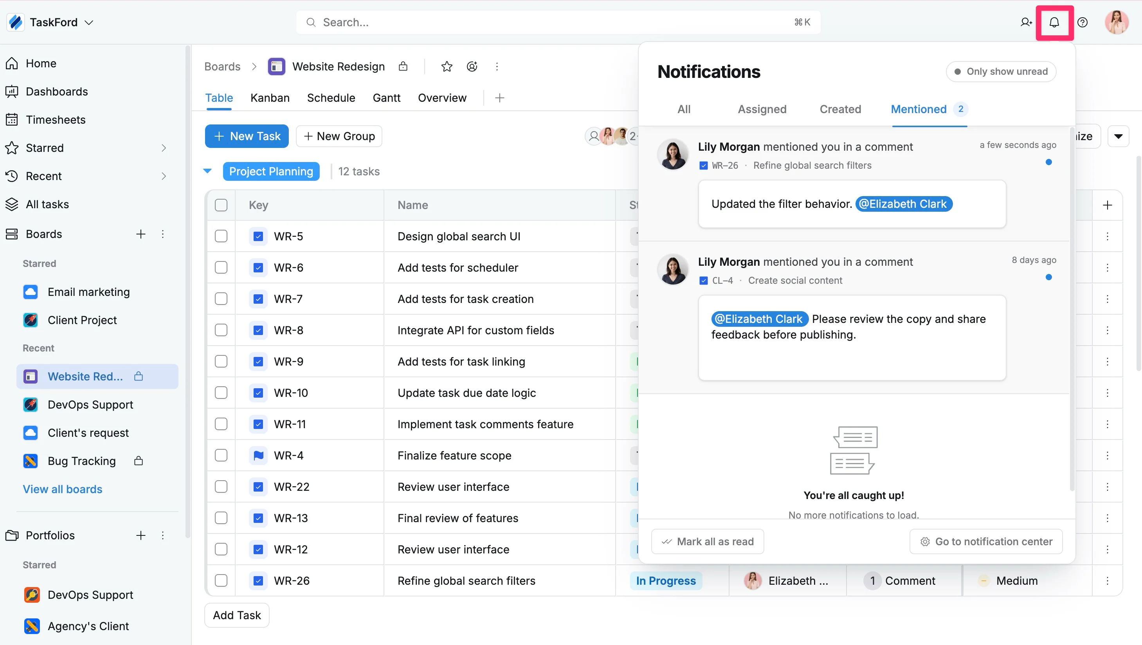The image size is (1142, 645).
Task: Open the board options three-dot menu
Action: [497, 67]
